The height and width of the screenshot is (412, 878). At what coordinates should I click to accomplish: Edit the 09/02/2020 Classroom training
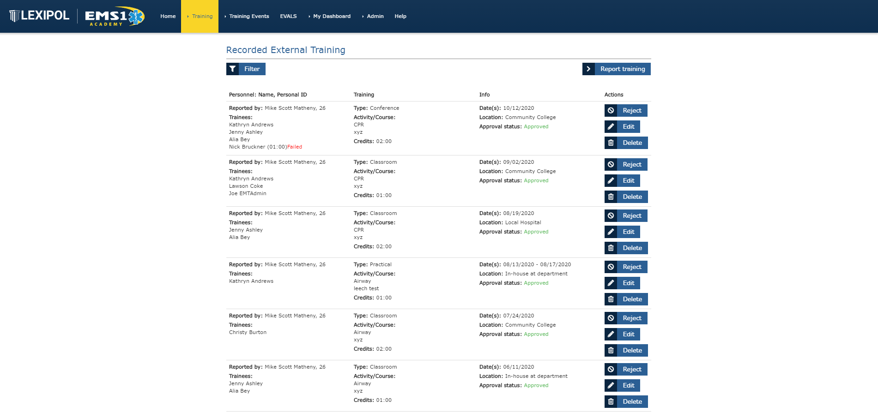622,180
